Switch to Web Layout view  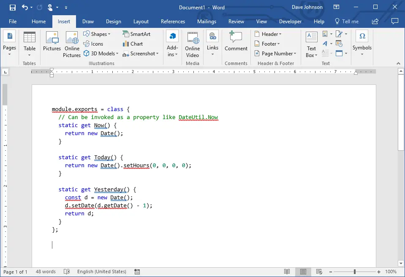(319, 272)
